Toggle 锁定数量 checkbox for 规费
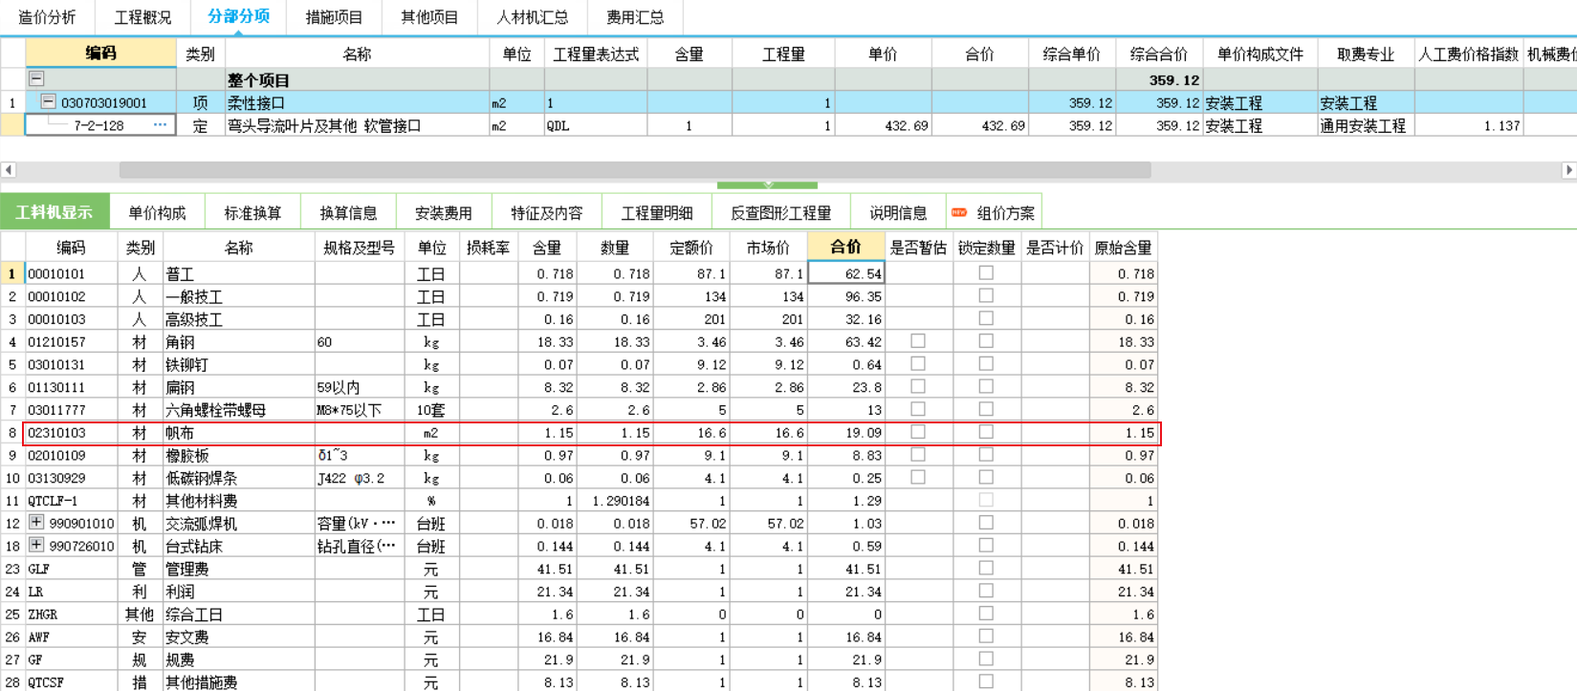 (986, 659)
